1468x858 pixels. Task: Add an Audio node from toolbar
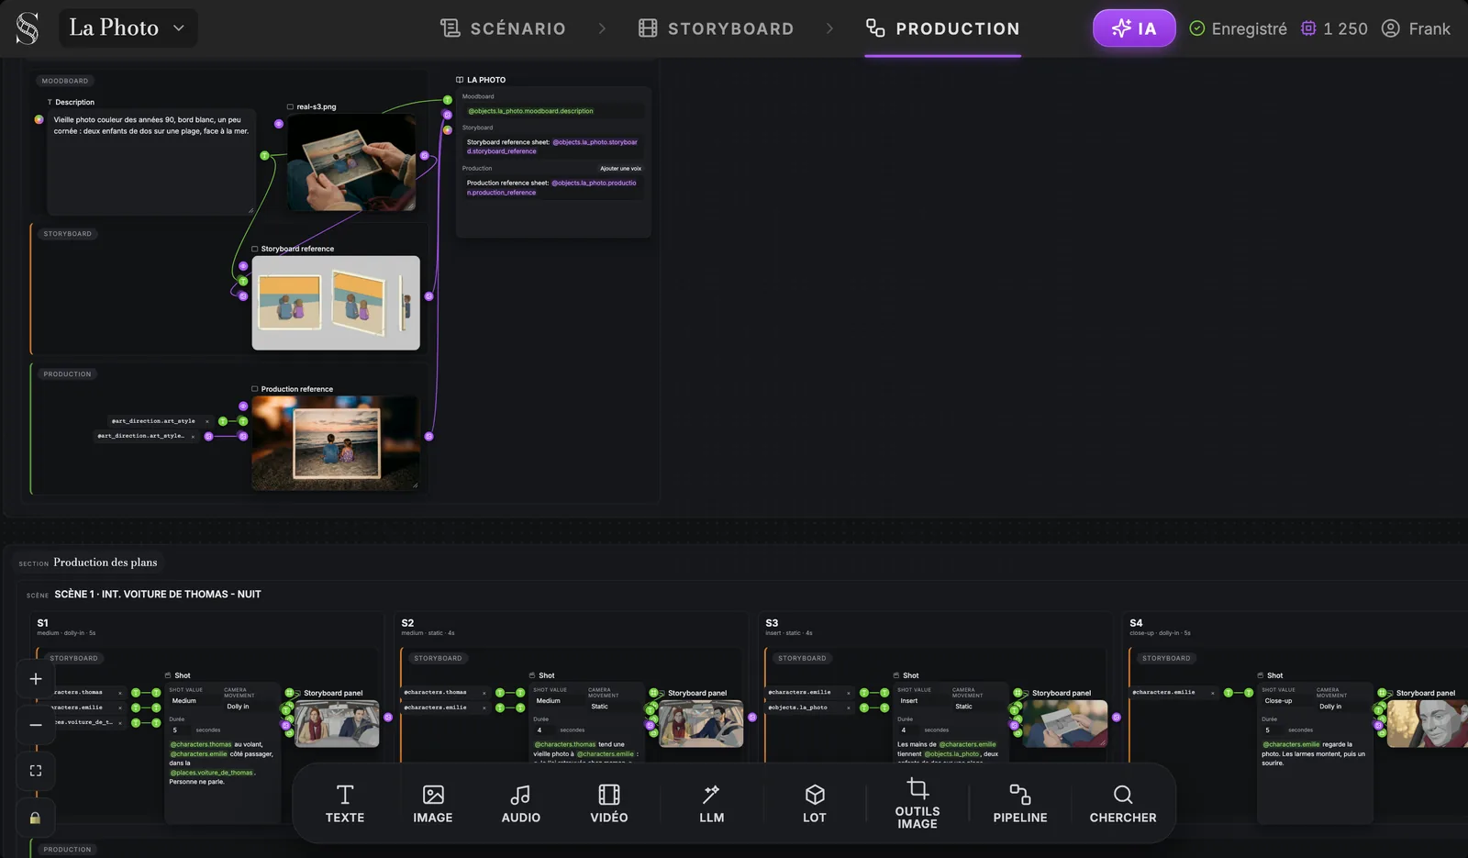[521, 804]
